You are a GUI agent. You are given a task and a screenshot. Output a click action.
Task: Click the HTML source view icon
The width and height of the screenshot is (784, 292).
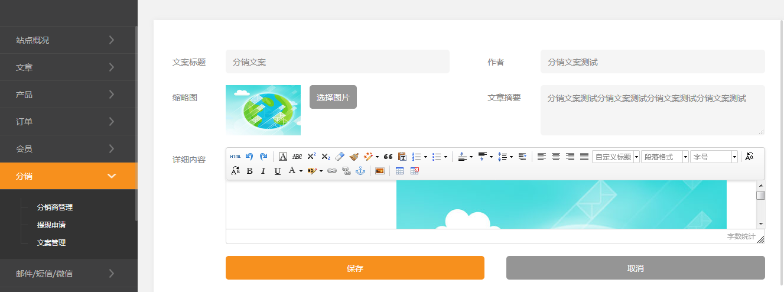(x=235, y=157)
